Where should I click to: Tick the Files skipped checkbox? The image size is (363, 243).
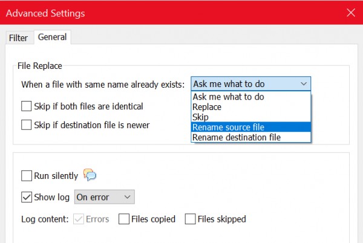[x=190, y=219]
